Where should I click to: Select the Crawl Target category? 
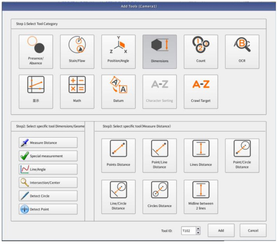pyautogui.click(x=201, y=91)
